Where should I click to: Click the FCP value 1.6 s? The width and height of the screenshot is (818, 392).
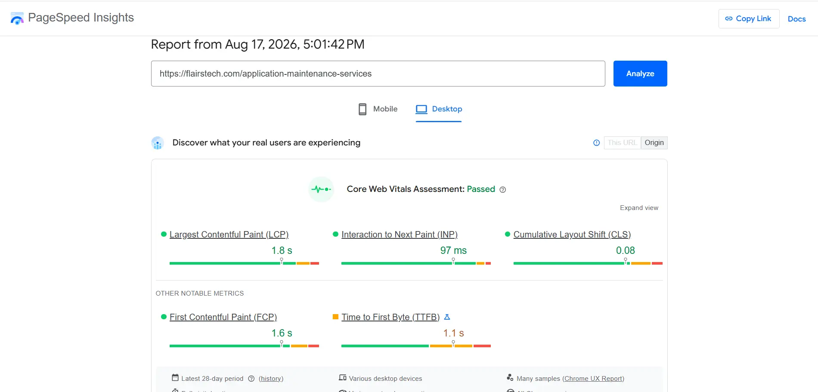click(282, 333)
